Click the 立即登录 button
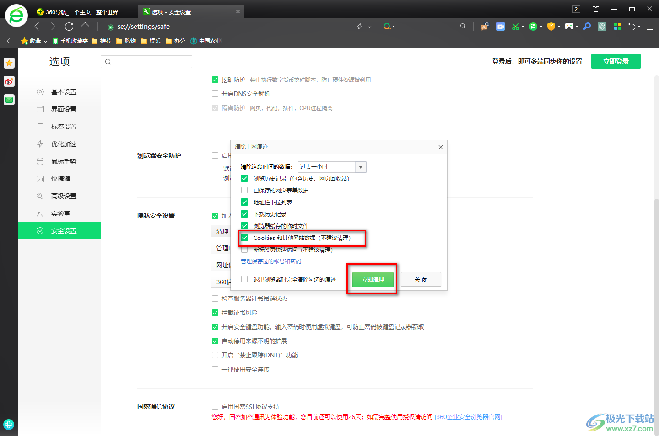This screenshot has height=436, width=659. click(616, 61)
